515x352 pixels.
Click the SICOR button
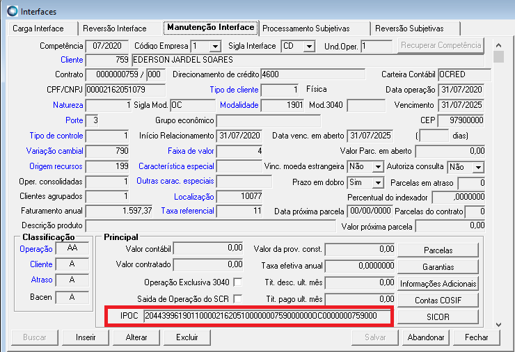(x=438, y=317)
